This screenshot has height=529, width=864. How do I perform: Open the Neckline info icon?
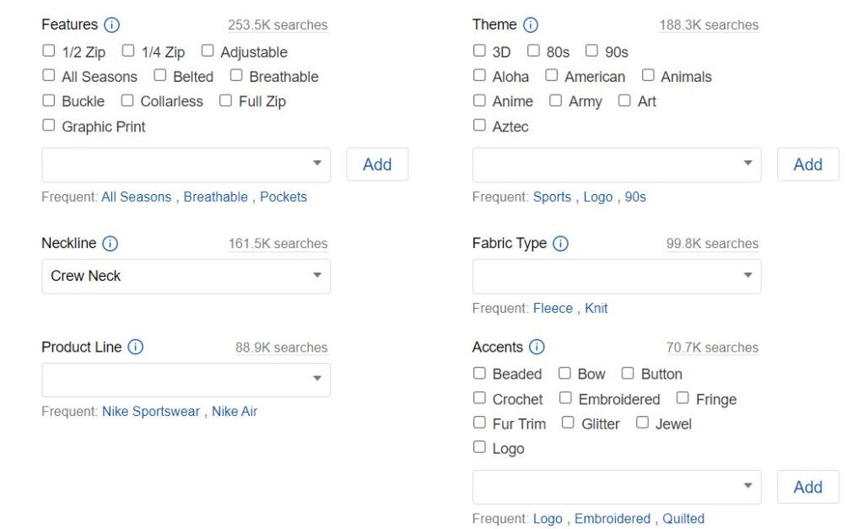[x=110, y=243]
